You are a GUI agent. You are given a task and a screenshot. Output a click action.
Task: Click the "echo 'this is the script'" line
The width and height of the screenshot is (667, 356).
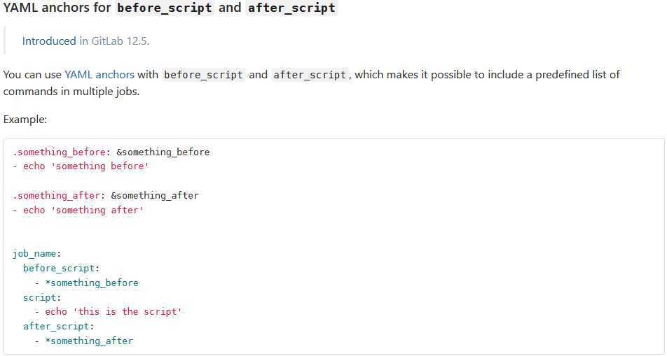tap(113, 312)
